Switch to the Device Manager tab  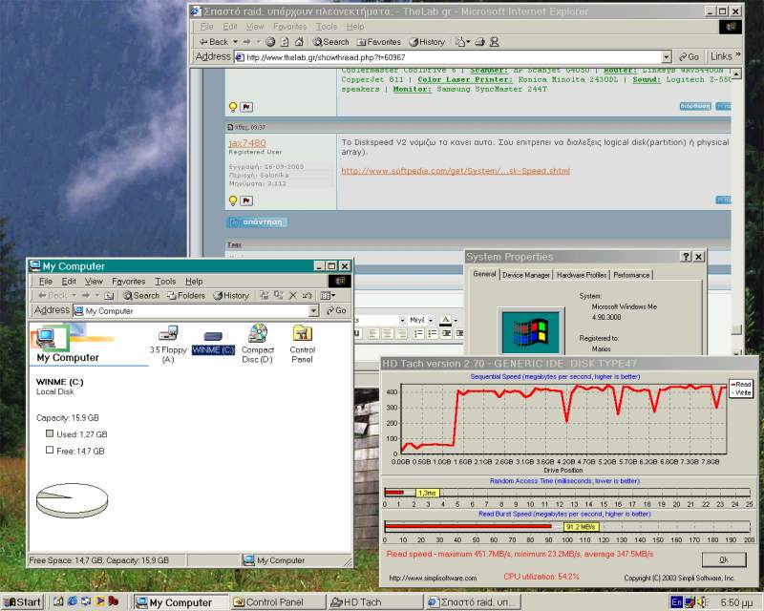(x=526, y=275)
